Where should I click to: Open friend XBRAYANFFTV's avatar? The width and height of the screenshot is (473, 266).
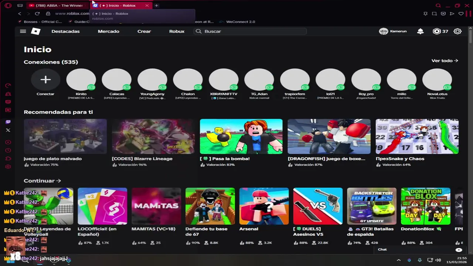tap(224, 79)
